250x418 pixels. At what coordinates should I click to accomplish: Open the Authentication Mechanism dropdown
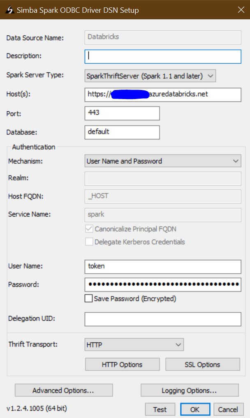tap(163, 161)
